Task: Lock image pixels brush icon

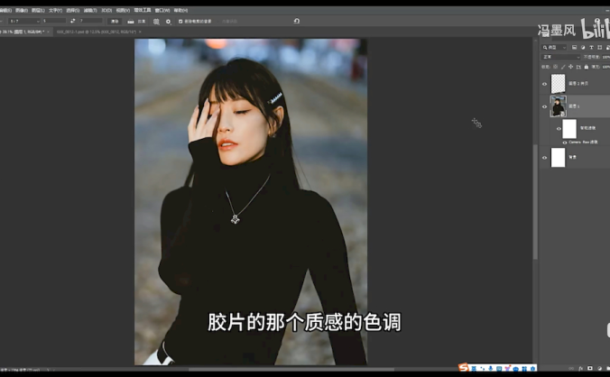Action: 563,67
